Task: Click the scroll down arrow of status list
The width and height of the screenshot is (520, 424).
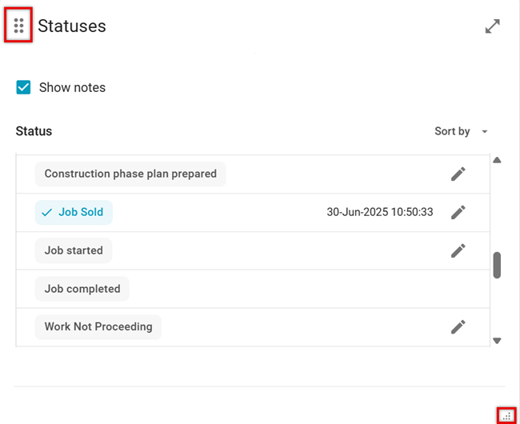Action: (497, 340)
